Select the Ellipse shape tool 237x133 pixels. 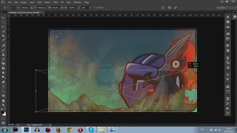pos(3,96)
